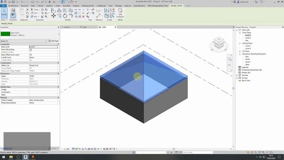Click Edit Footprint in Mode panel
The image size is (284, 160).
(120, 13)
